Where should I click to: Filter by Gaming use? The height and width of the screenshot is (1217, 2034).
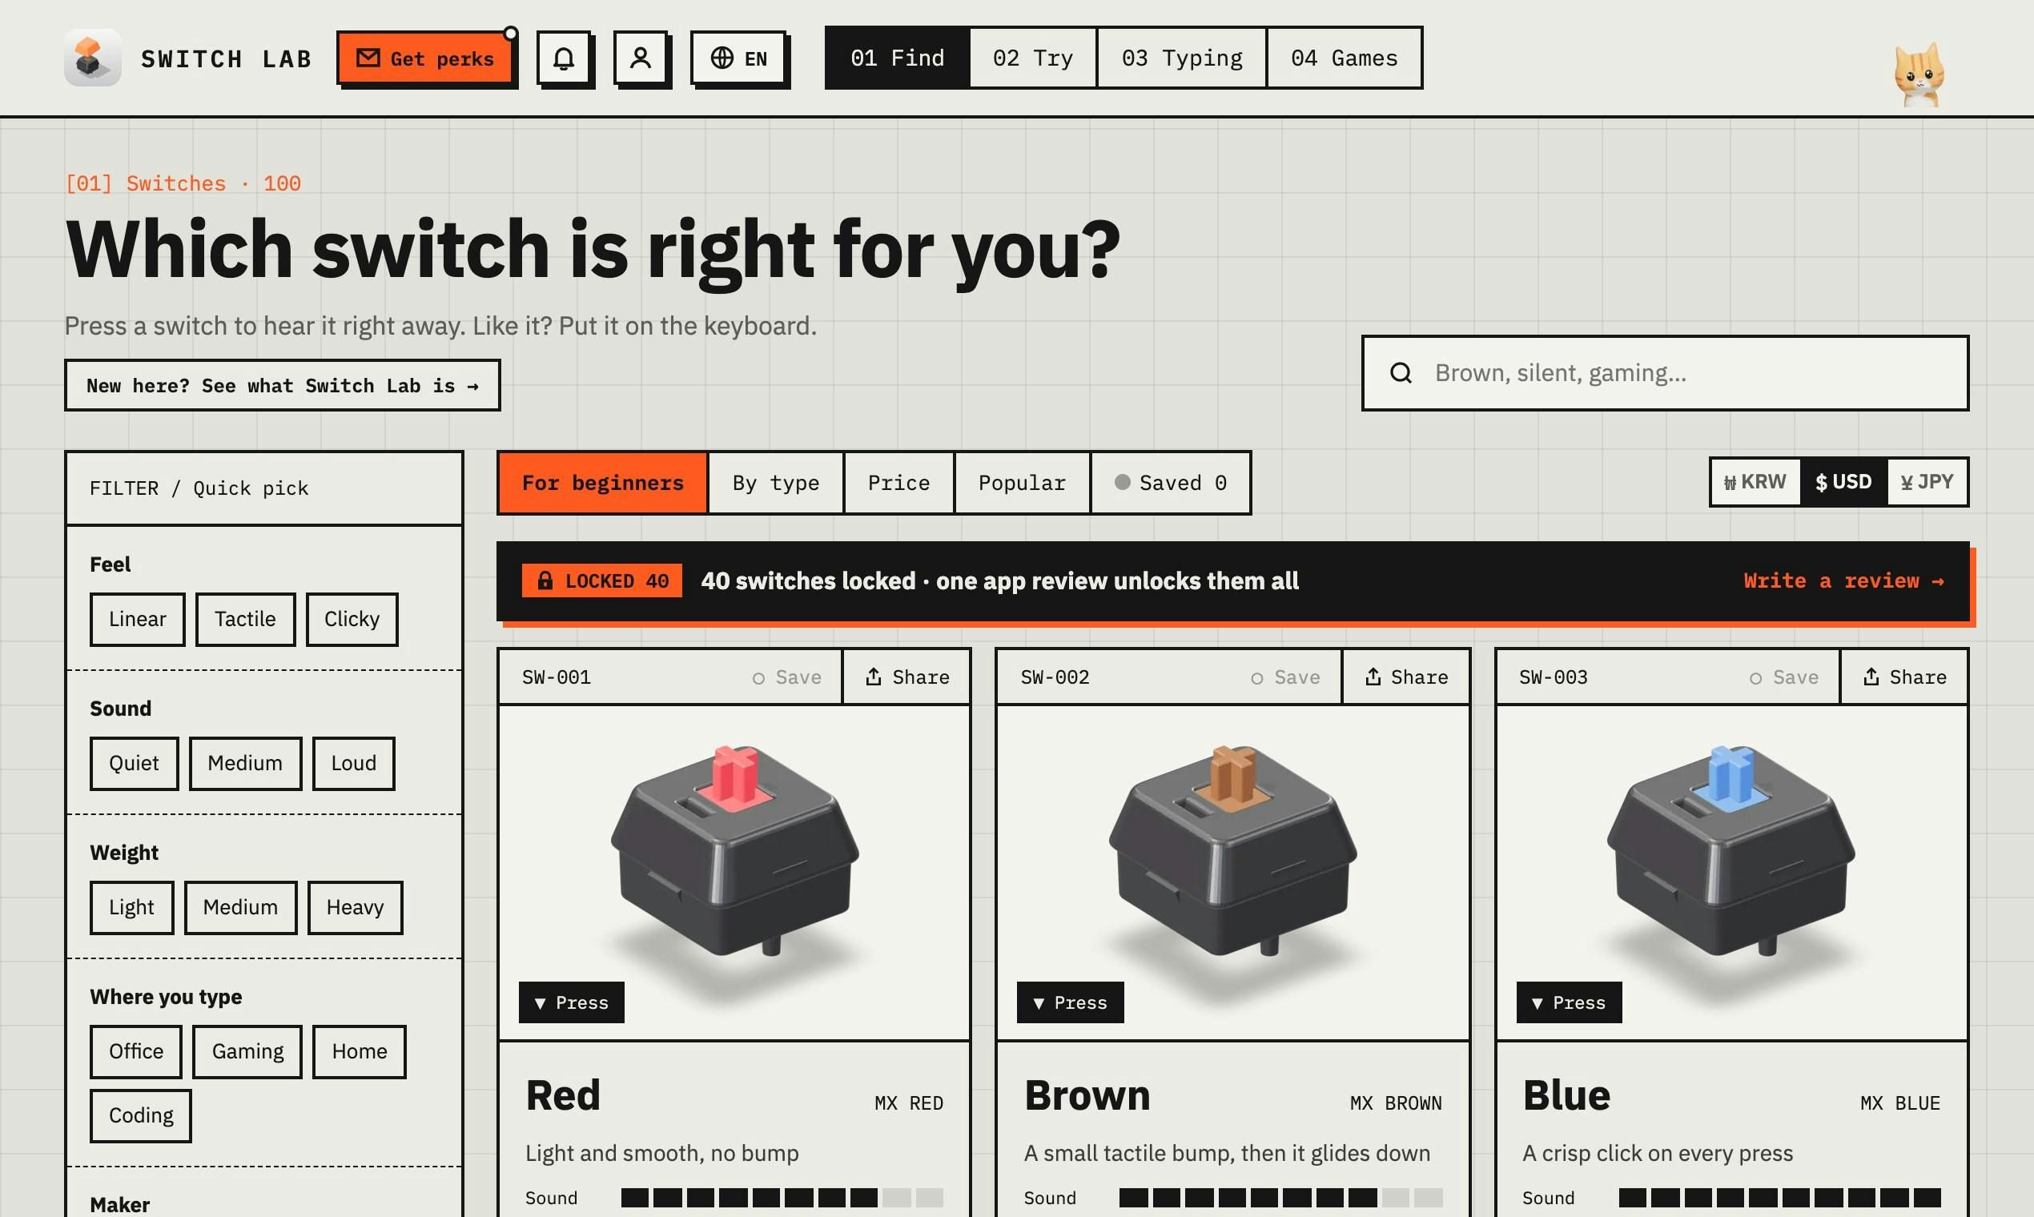[x=247, y=1051]
